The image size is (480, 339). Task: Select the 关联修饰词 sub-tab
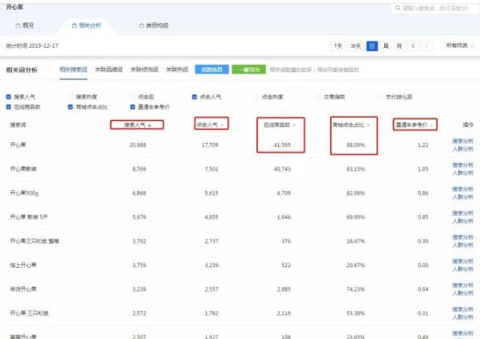point(144,70)
